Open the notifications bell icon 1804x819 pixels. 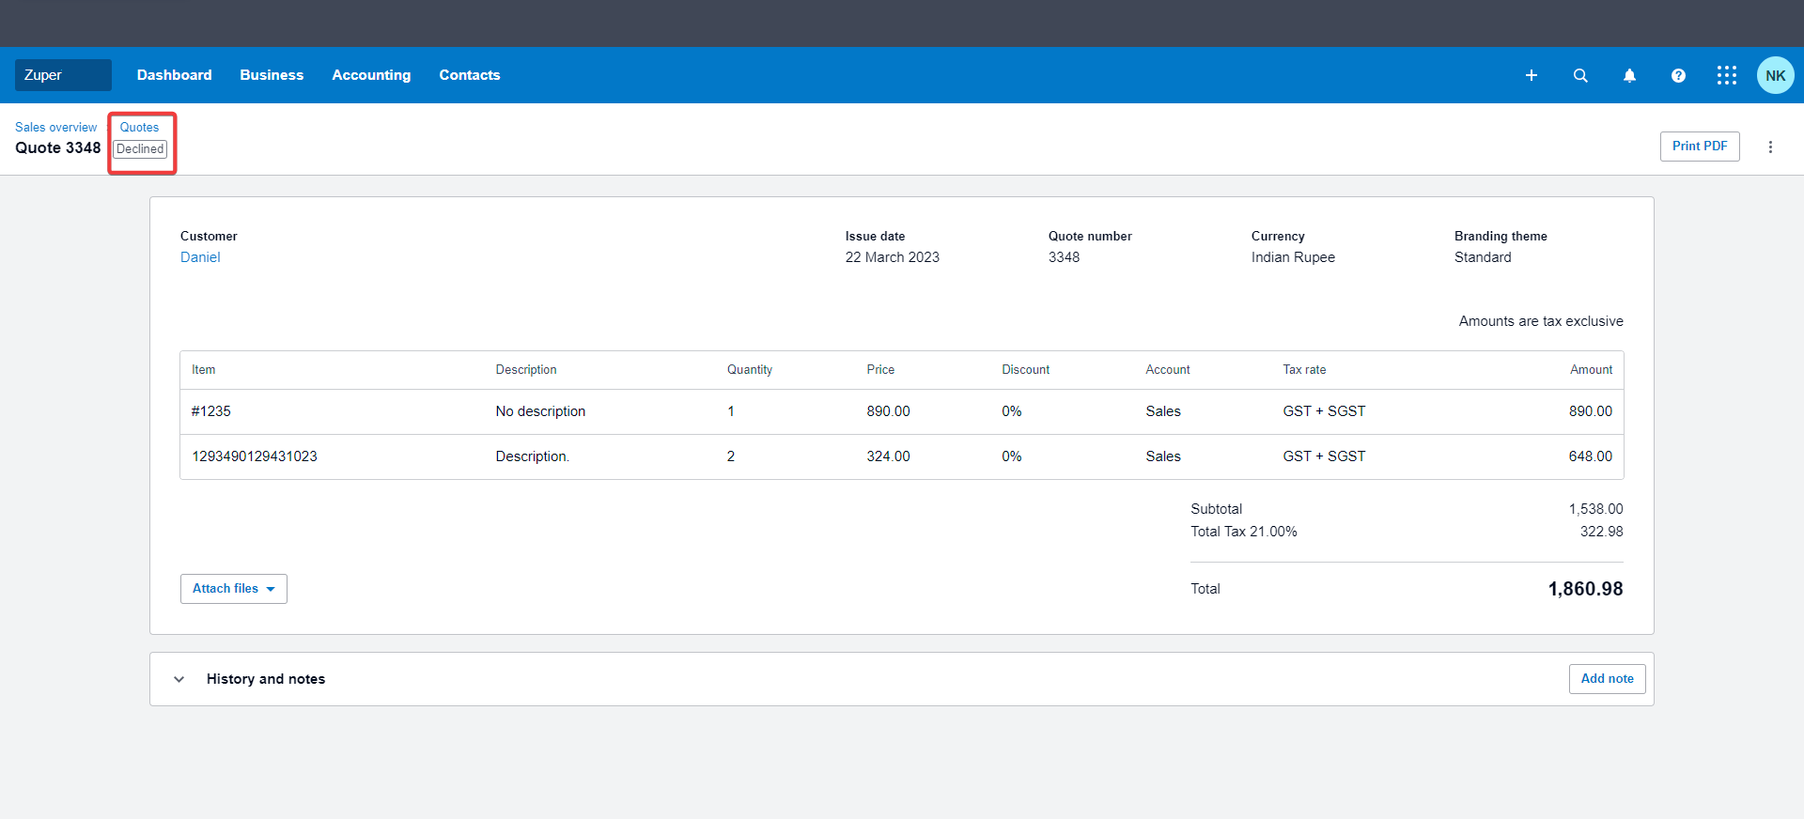click(x=1629, y=75)
